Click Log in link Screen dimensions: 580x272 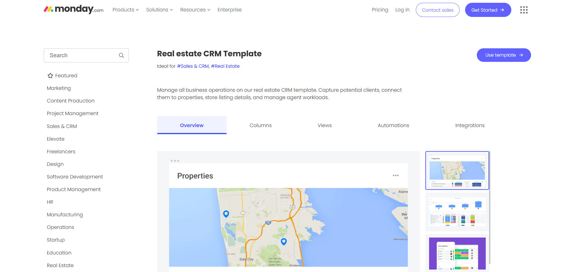click(x=402, y=10)
